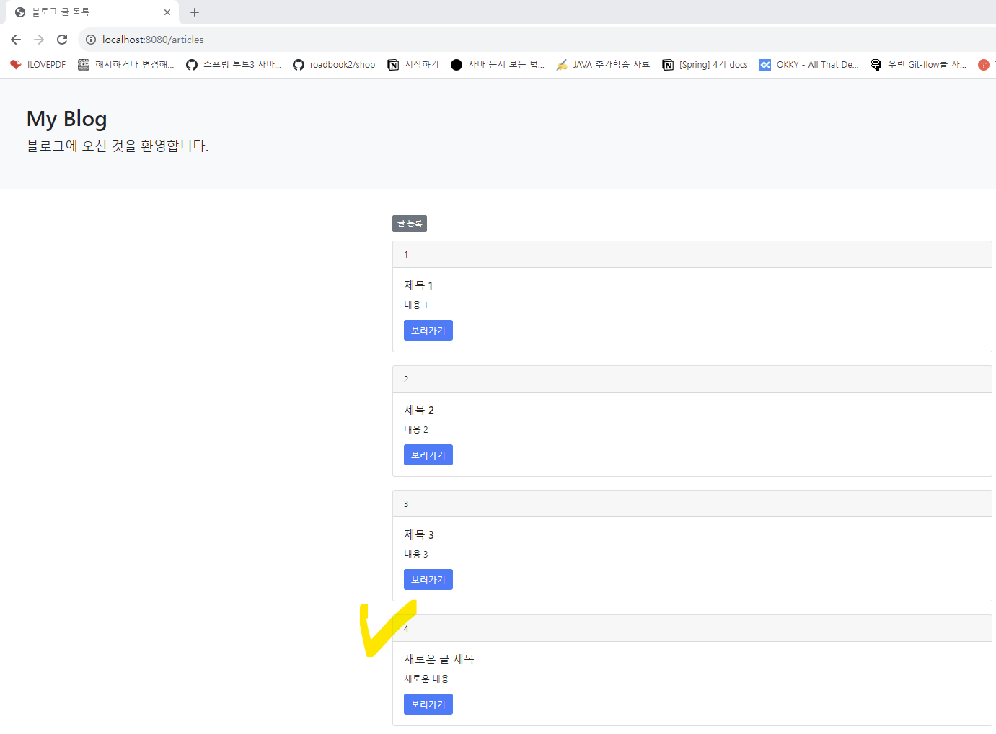This screenshot has width=996, height=734.
Task: Click the 제목 2 article title
Action: pos(419,410)
